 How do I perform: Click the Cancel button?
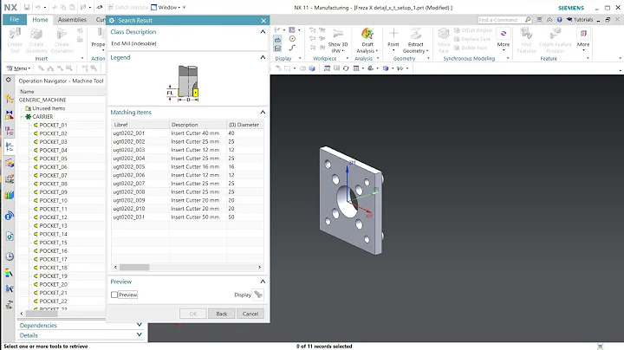coord(250,314)
